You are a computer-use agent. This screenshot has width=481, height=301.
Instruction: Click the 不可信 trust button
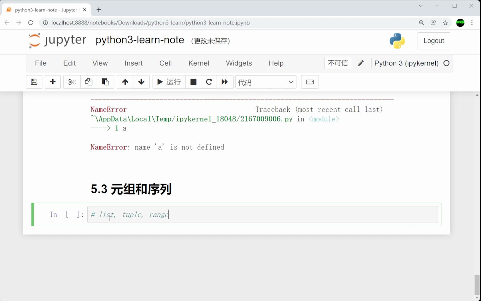pyautogui.click(x=338, y=63)
